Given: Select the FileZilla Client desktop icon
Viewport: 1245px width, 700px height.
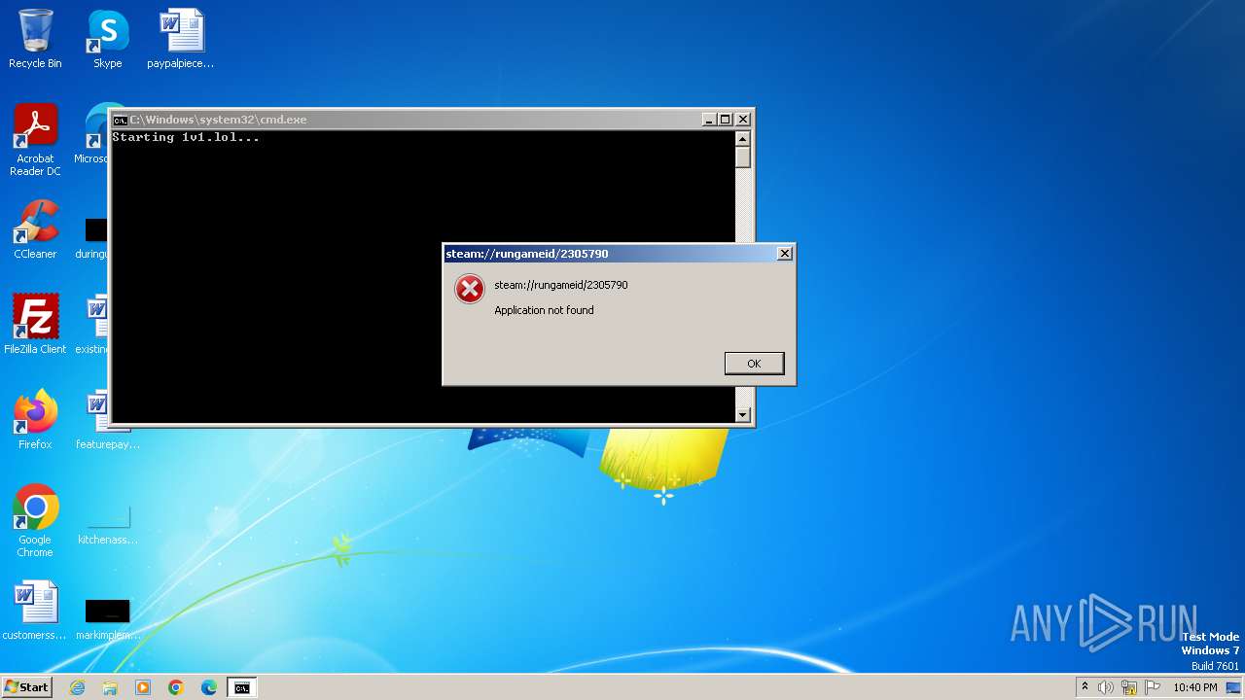Looking at the screenshot, I should (x=36, y=324).
